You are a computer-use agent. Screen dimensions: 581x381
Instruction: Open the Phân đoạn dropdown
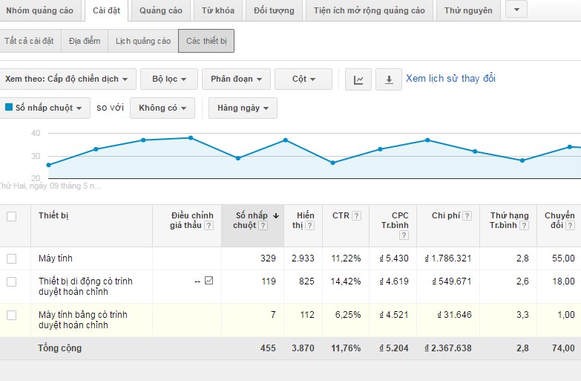[x=236, y=79]
